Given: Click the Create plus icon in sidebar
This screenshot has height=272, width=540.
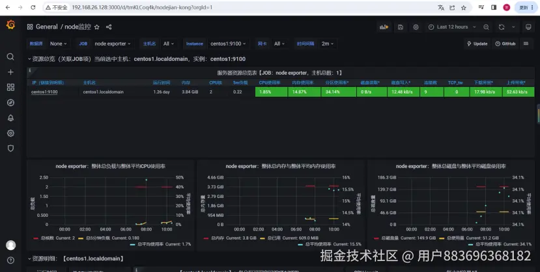Looking at the screenshot, I should [10, 72].
